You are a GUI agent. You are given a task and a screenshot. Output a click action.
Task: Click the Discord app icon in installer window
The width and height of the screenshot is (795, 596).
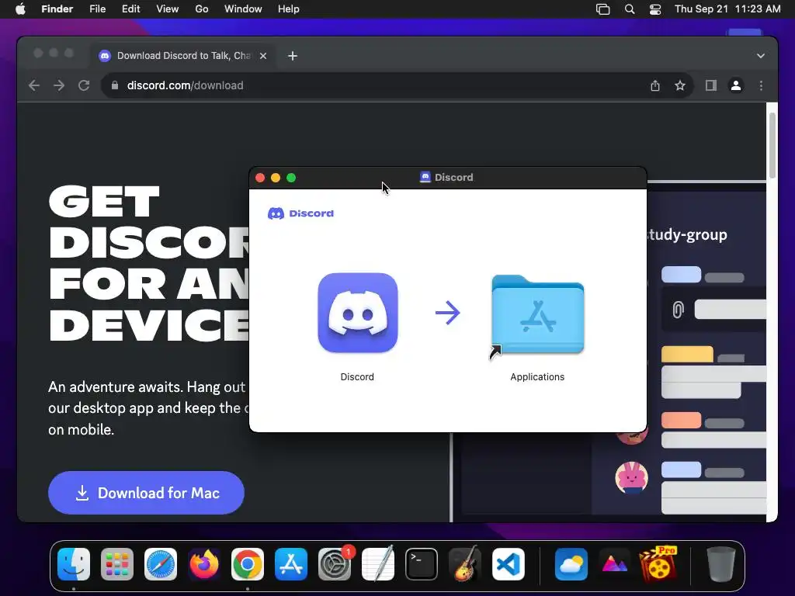pyautogui.click(x=357, y=313)
